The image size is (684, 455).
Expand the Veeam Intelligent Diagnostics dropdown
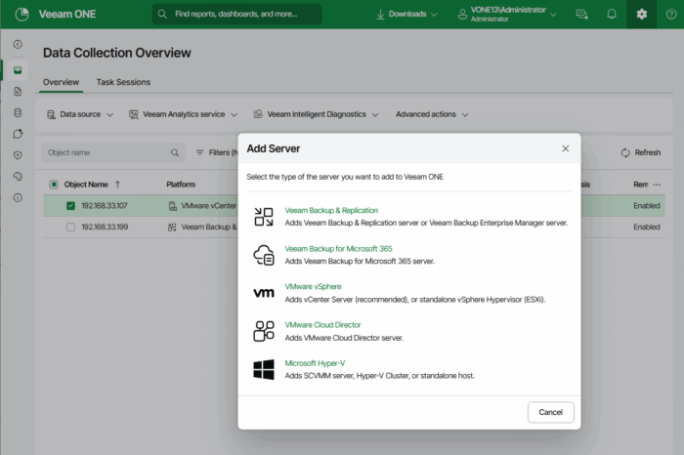pyautogui.click(x=317, y=114)
